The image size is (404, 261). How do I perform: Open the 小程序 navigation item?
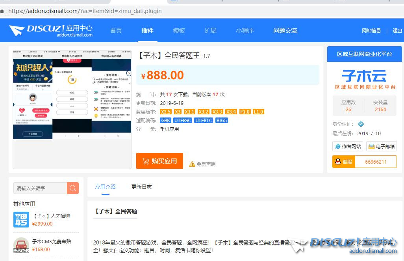coord(245,30)
